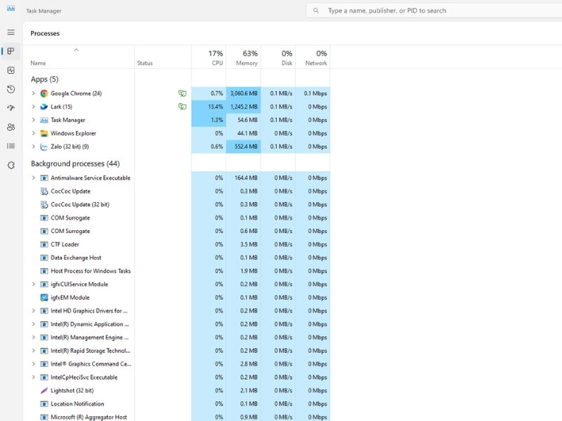
Task: Expand the Zalo (32 bit) process group
Action: 33,147
